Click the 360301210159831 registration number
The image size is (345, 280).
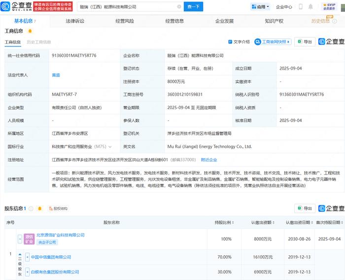(185, 95)
